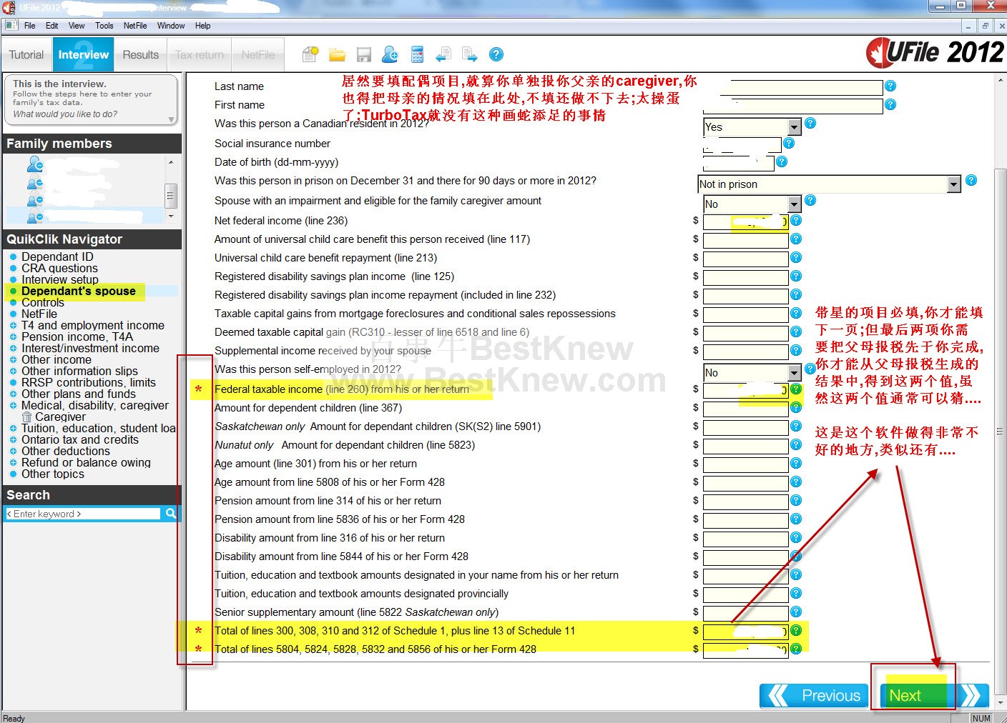Open spouse impairment caregiver amount dropdown
This screenshot has height=723, width=1007.
tap(794, 204)
